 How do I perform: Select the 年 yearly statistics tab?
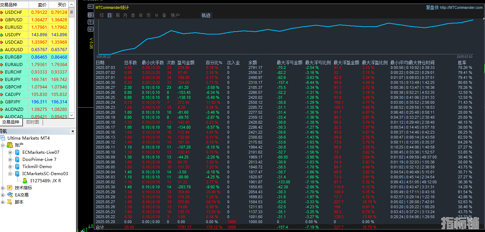pos(141,15)
